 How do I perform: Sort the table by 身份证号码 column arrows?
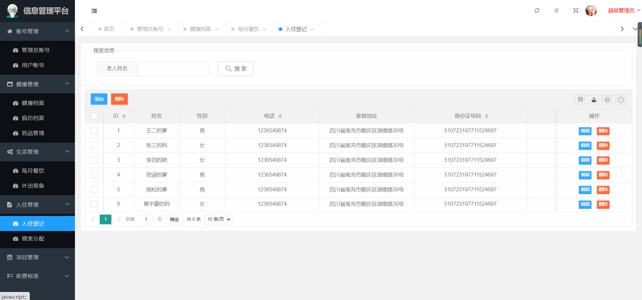pos(486,116)
